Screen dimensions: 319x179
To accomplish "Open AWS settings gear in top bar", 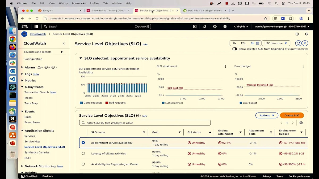I will [225, 27].
